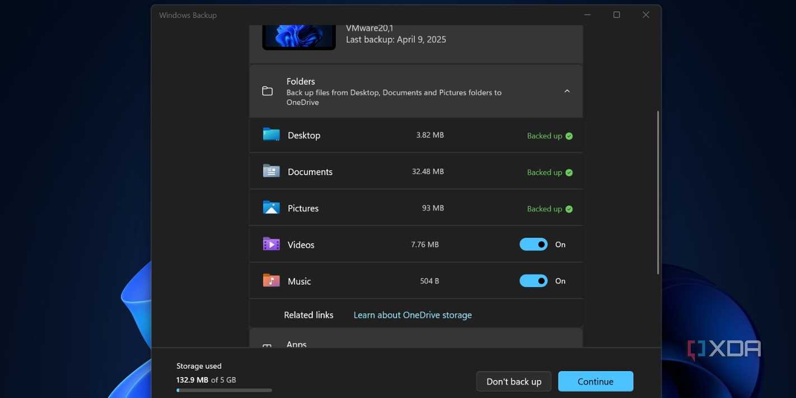Viewport: 796px width, 398px height.
Task: Click the 504 B size value
Action: point(429,280)
